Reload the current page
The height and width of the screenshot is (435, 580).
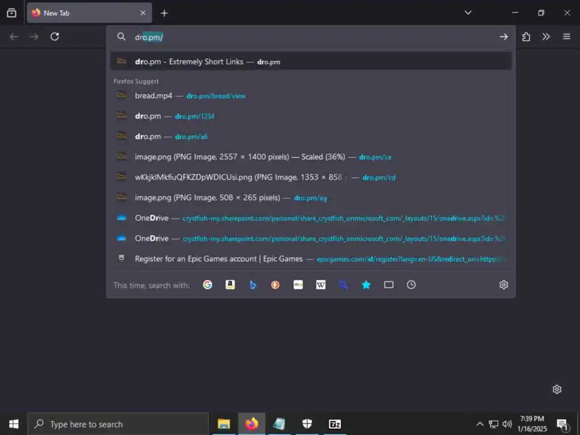(55, 37)
